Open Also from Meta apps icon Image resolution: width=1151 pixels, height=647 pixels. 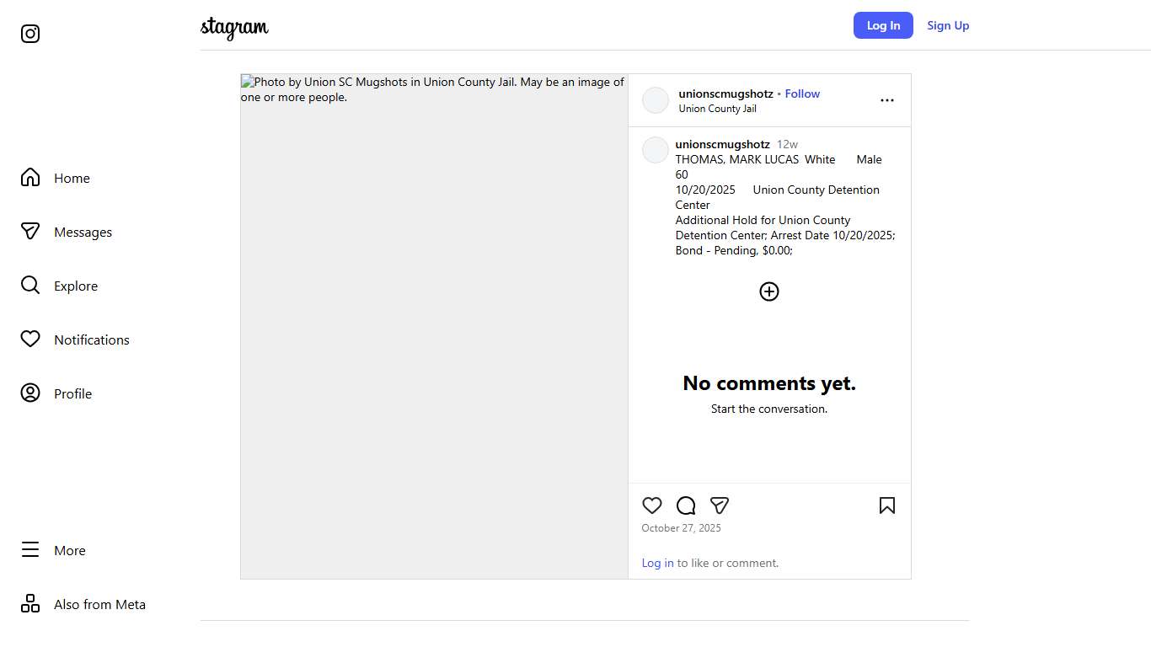pyautogui.click(x=30, y=604)
